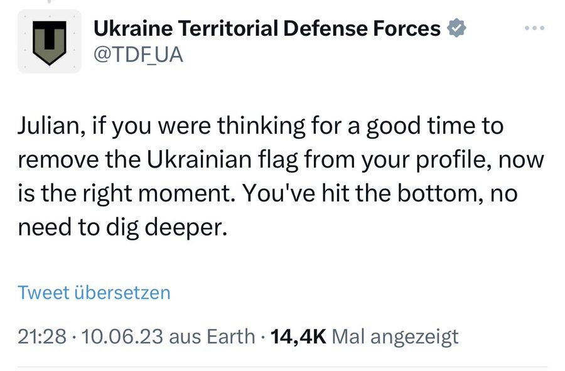
Task: Click the 21:28 timestamp
Action: tap(41, 336)
